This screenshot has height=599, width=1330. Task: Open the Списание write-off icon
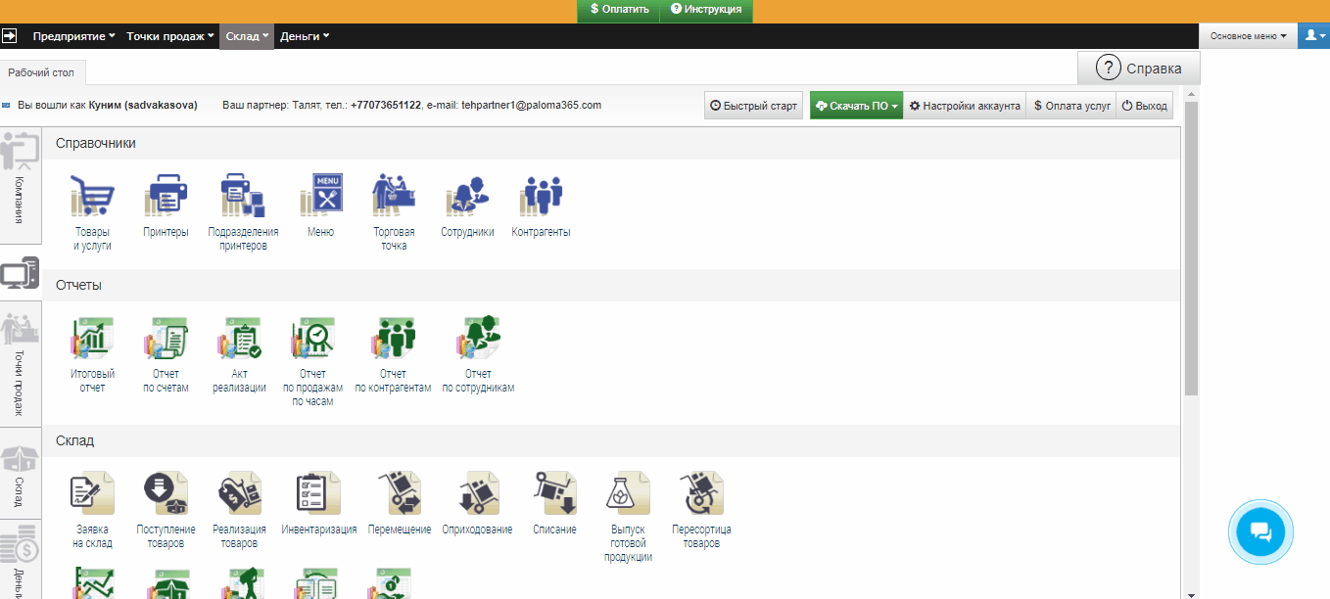(x=554, y=494)
